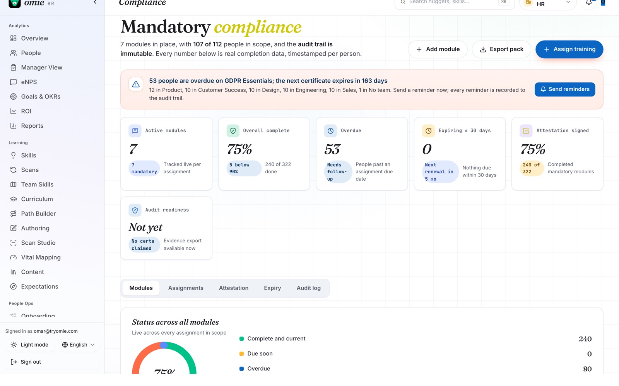Image resolution: width=619 pixels, height=386 pixels.
Task: Open the English language dropdown
Action: (x=79, y=345)
